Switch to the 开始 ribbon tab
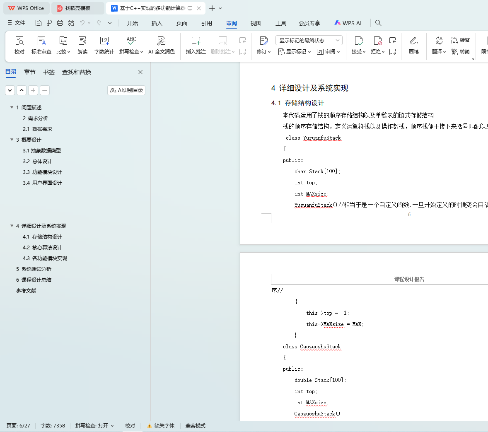 click(132, 23)
